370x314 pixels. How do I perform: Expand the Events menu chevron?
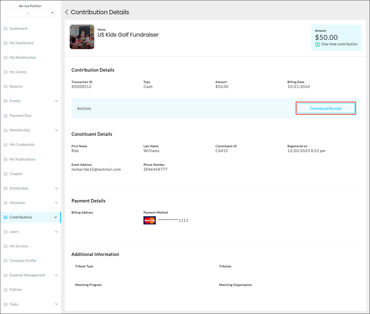[56, 101]
